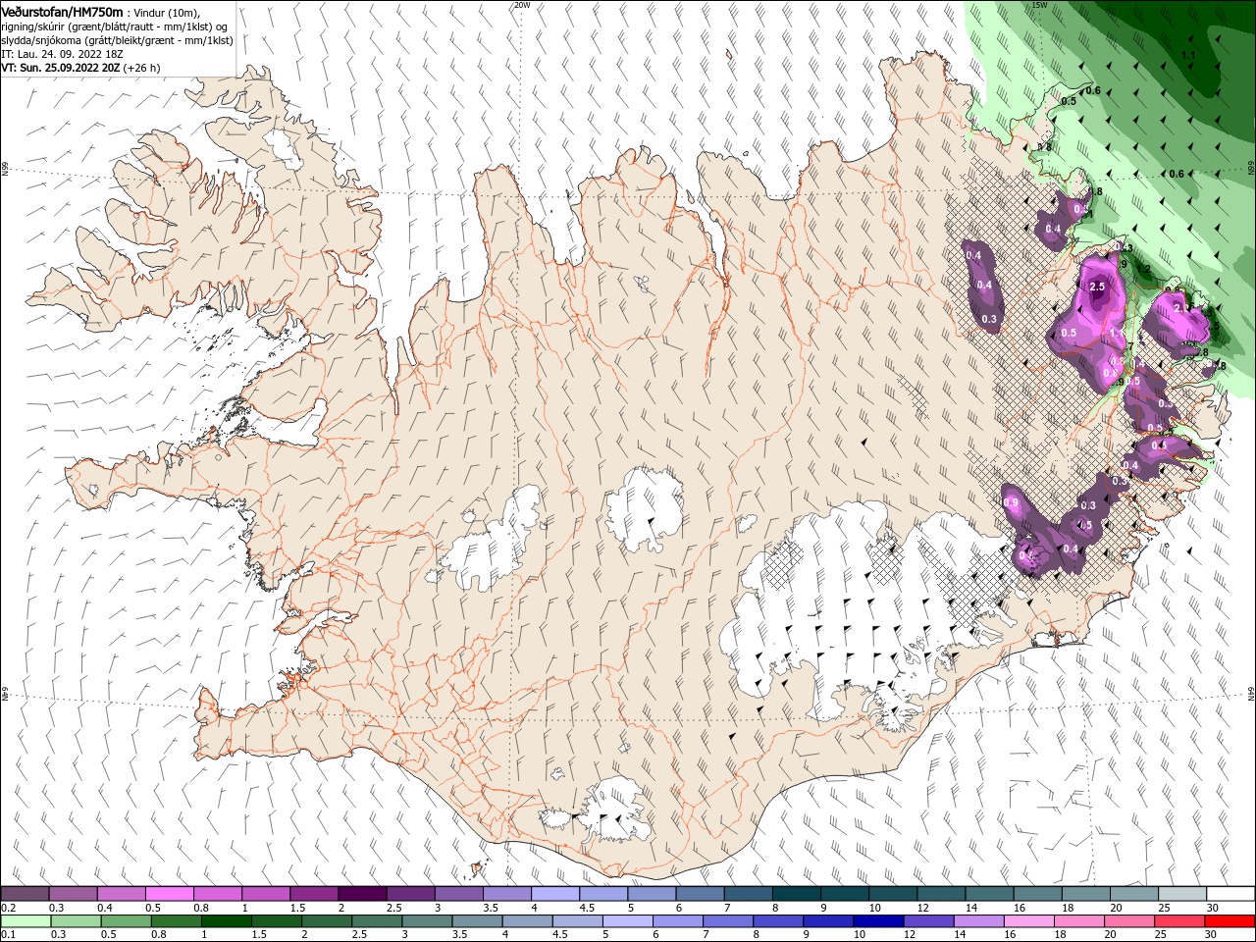Pick the 18 swatch in the top legend row
The image size is (1256, 942).
point(1085,894)
